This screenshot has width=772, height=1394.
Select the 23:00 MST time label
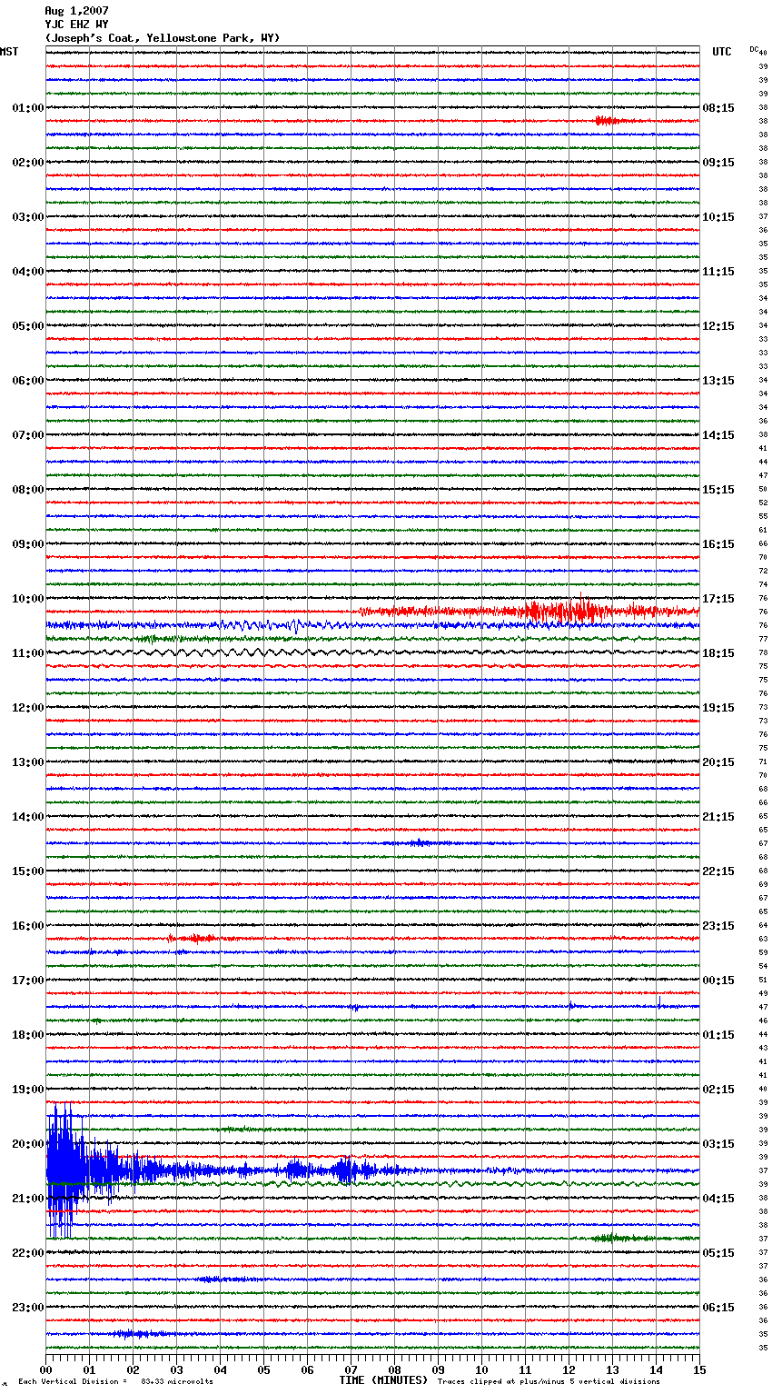point(28,1308)
